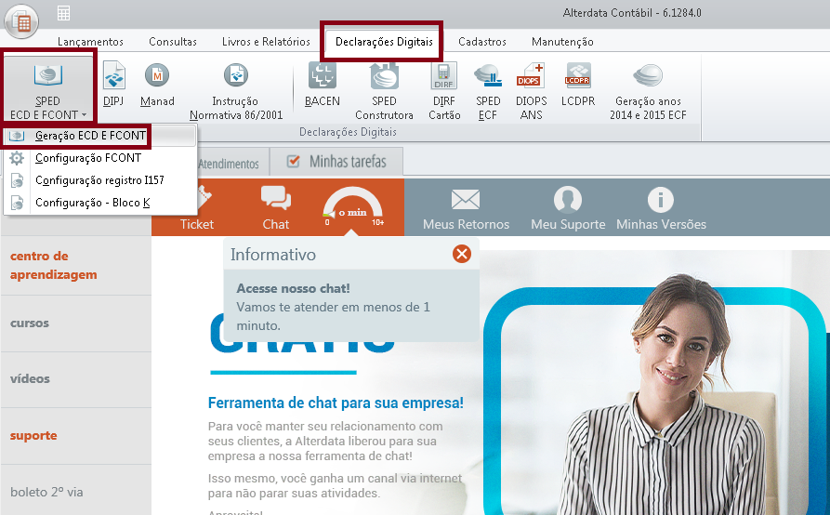
Task: Open a support Ticket
Action: coord(197,208)
